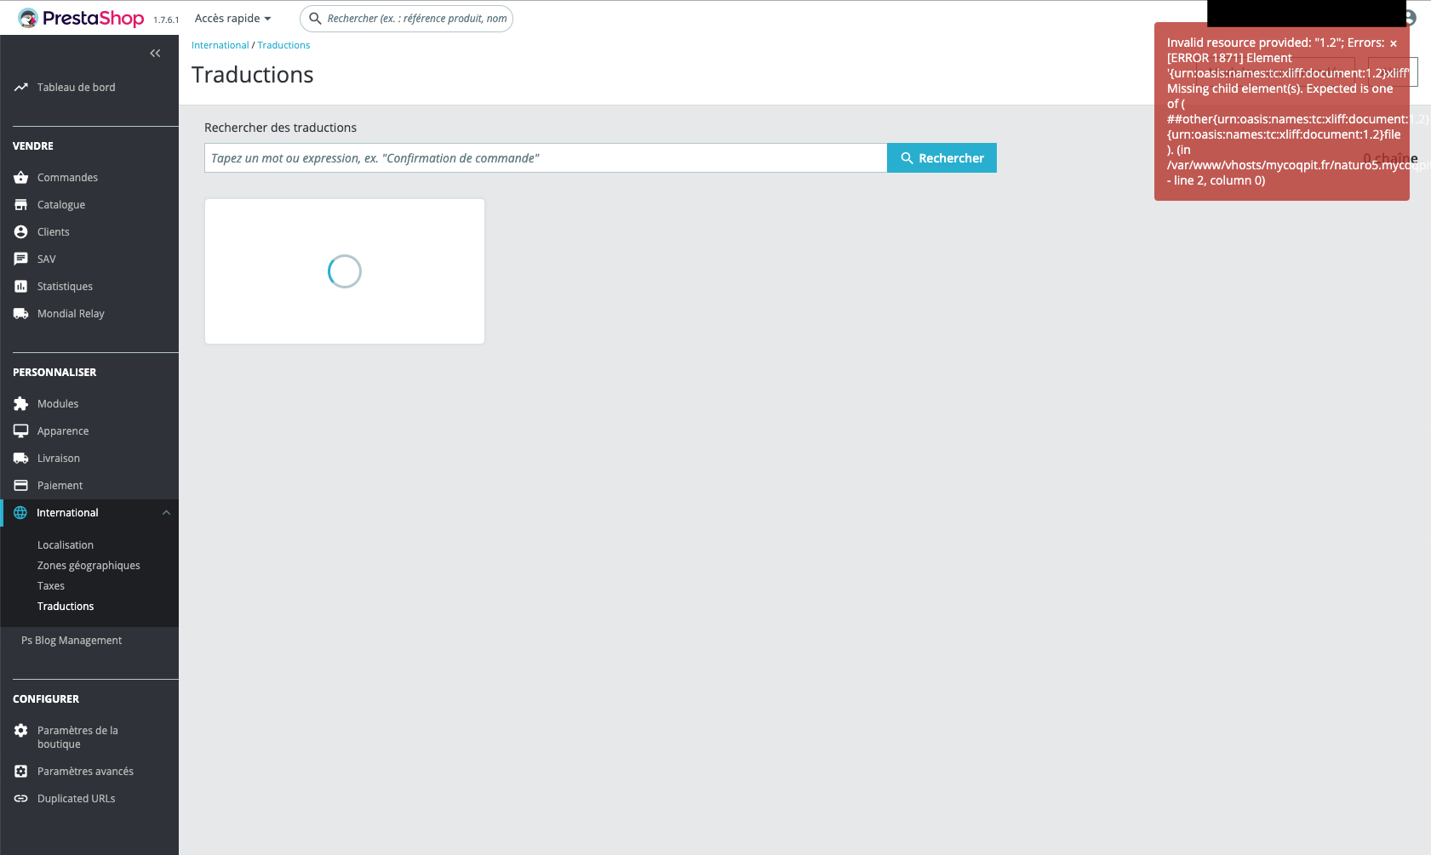
Task: Click the Tableau de bord trend icon
Action: pos(21,87)
